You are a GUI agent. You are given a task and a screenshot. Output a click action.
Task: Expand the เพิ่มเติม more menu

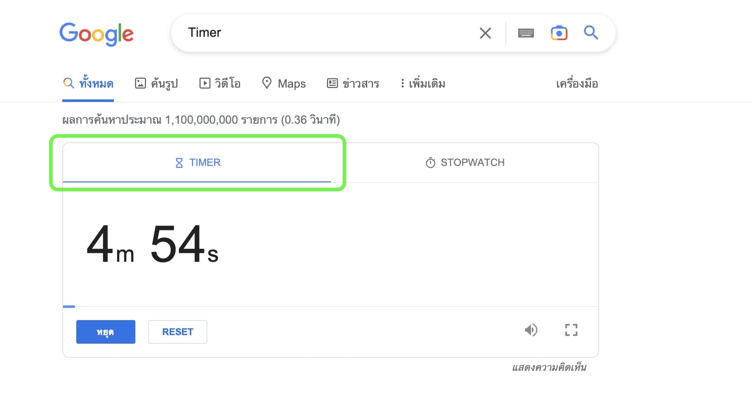click(423, 84)
